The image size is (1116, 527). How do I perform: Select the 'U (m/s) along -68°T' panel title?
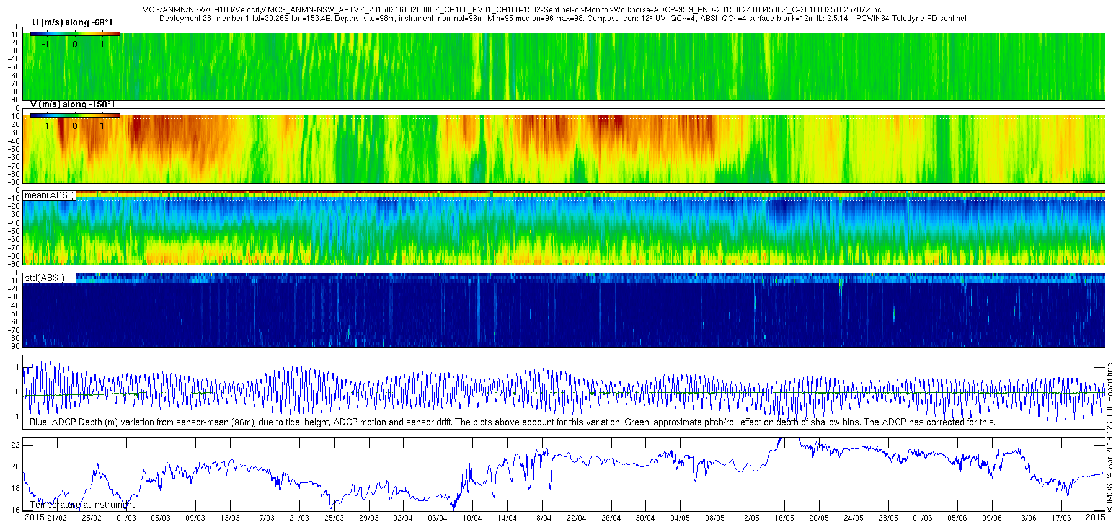click(x=73, y=22)
